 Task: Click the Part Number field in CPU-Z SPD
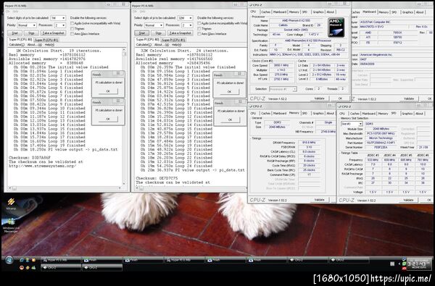(381, 143)
